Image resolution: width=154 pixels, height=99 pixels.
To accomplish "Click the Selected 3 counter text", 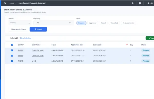I will [14, 38].
